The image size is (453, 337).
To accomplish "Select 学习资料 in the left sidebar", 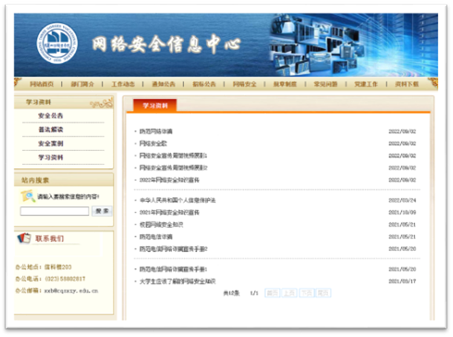I will (x=50, y=158).
